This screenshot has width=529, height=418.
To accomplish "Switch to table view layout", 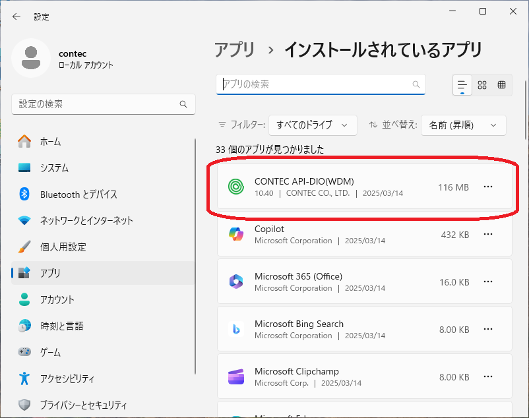I will click(x=502, y=85).
